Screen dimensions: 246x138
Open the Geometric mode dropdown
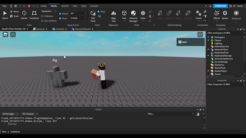tap(49, 11)
